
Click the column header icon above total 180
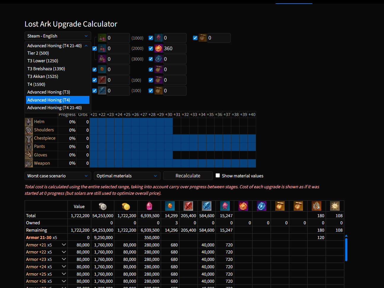coord(316,206)
